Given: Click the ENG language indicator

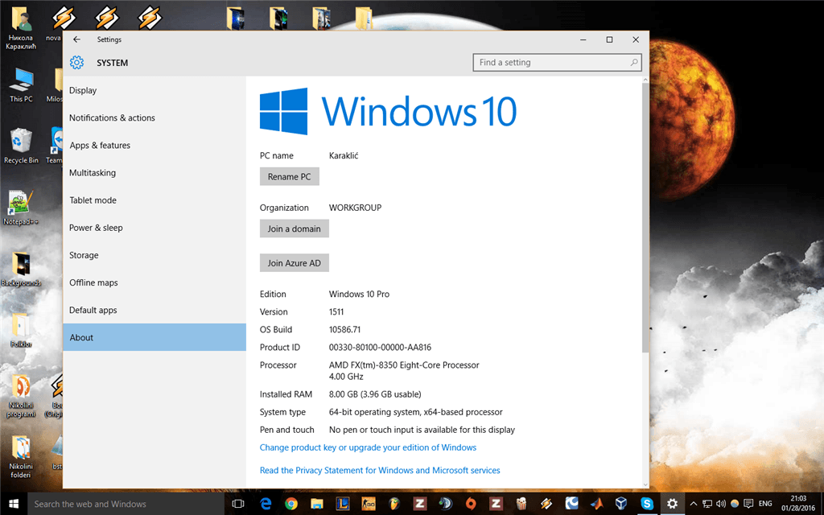Looking at the screenshot, I should [x=765, y=504].
